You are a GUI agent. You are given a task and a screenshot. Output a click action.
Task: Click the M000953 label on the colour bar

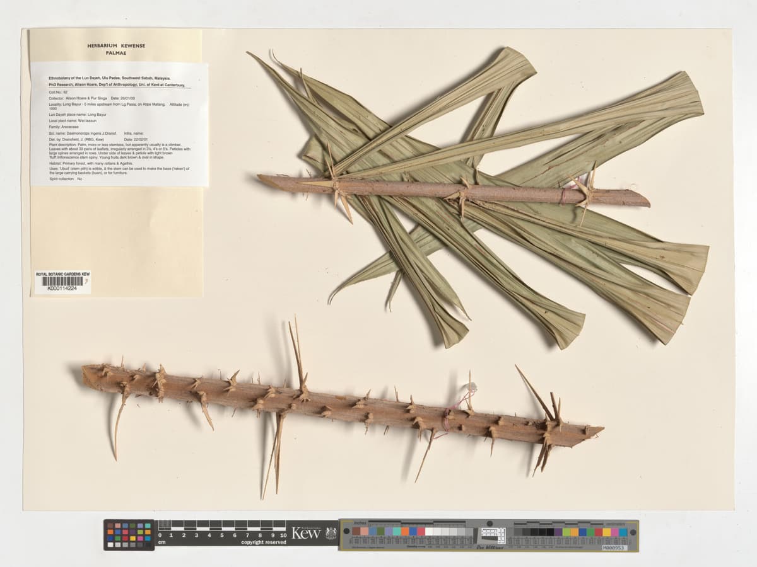[x=614, y=547]
